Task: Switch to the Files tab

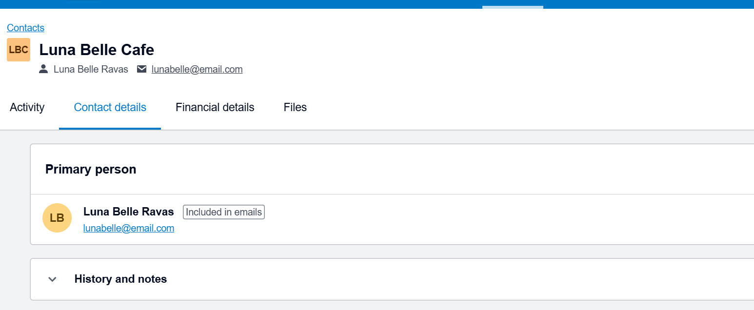Action: tap(295, 107)
